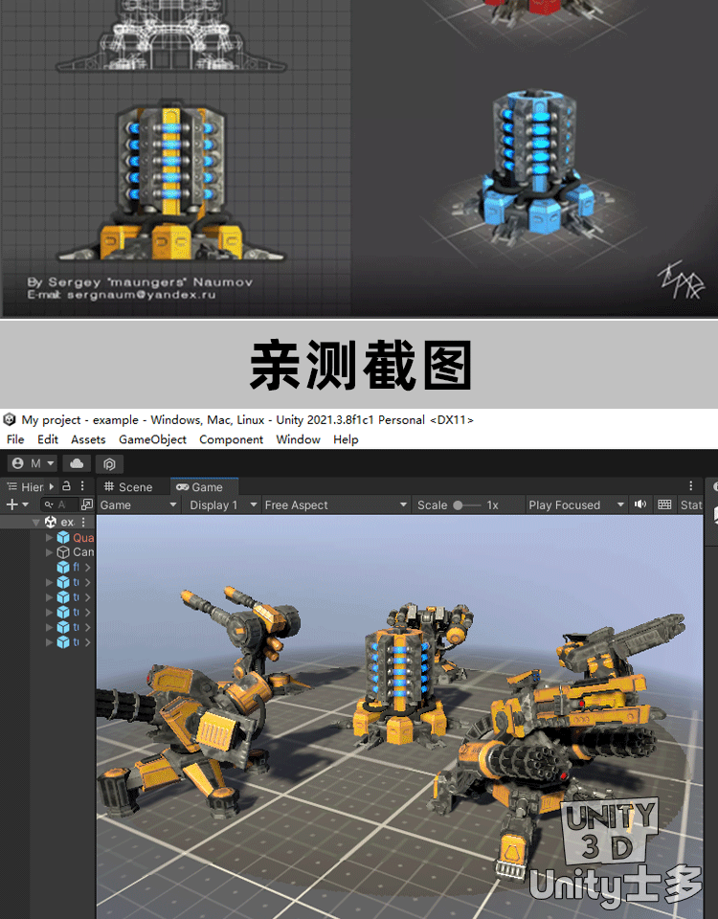Open the Play Focused dropdown
The height and width of the screenshot is (919, 718).
tap(575, 504)
